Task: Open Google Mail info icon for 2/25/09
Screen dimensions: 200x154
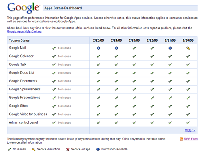Action: pyautogui.click(x=98, y=48)
